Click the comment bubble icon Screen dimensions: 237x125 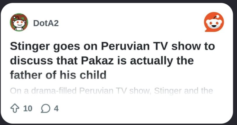click(x=46, y=109)
